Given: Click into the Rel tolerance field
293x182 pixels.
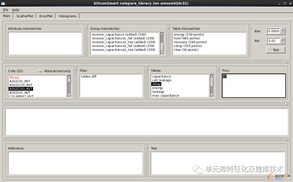Looking at the screenshot, I should [x=274, y=41].
